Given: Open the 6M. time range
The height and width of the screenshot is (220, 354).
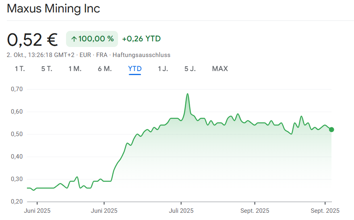Looking at the screenshot, I should pyautogui.click(x=105, y=69).
